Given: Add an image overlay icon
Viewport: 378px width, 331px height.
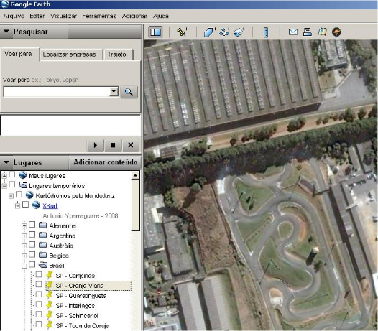Looking at the screenshot, I should click(239, 32).
